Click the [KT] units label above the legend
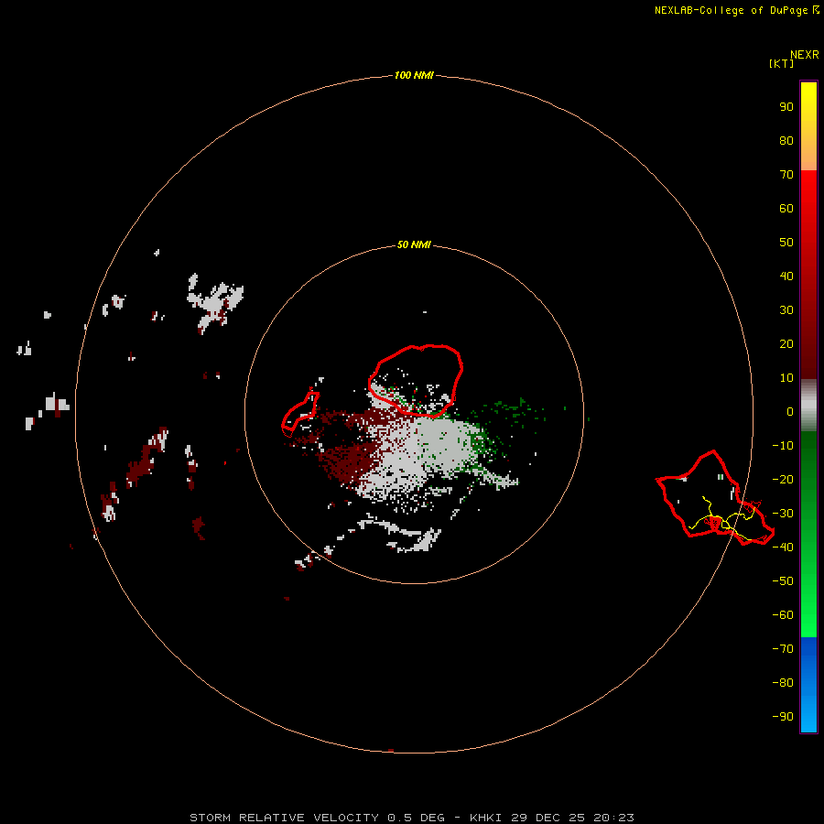The image size is (824, 824). (781, 63)
